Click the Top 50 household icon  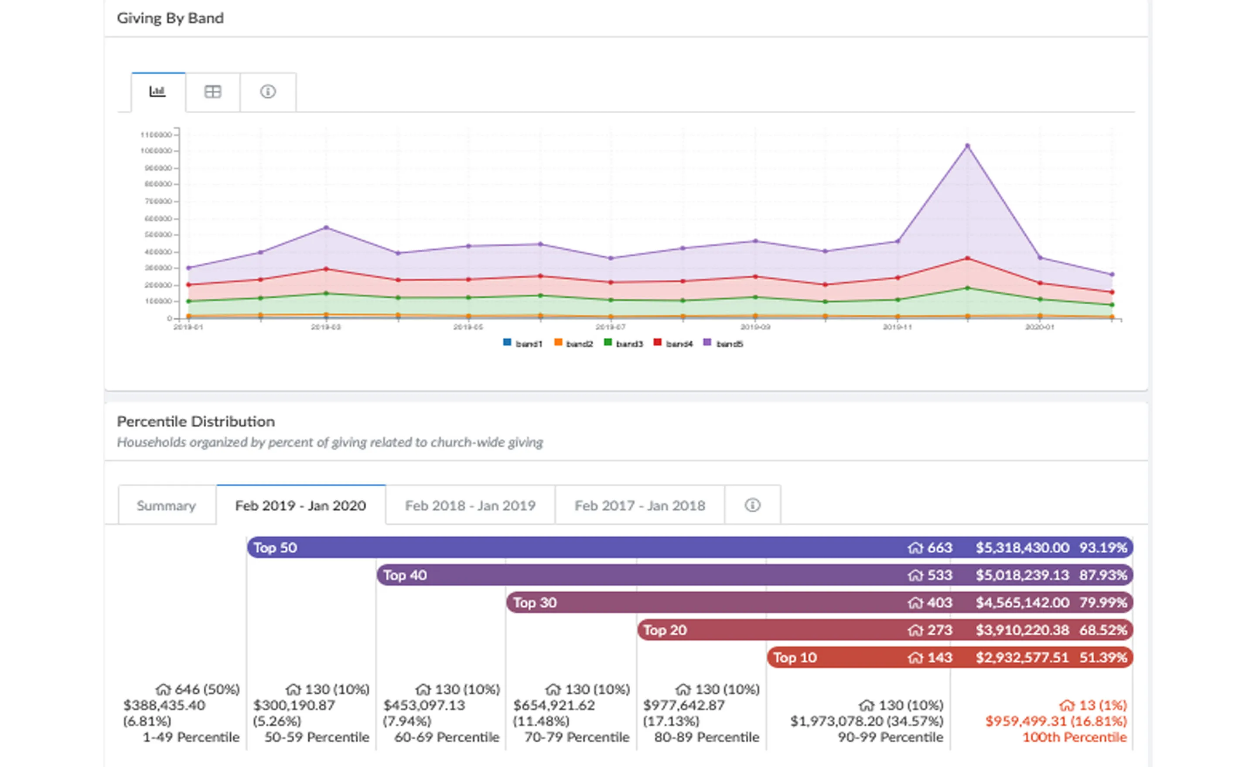pyautogui.click(x=915, y=548)
